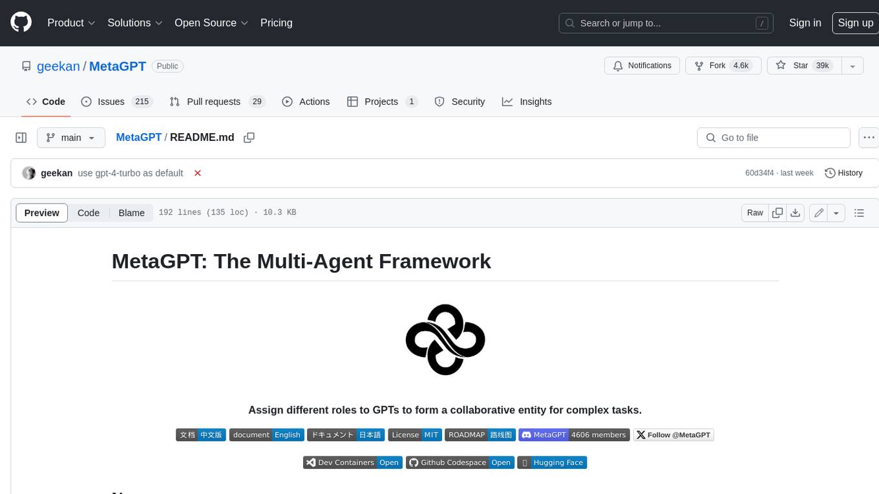Screen dimensions: 879x494
Task: Open commit message 'use gpt-4-turbo as default'
Action: [x=131, y=173]
